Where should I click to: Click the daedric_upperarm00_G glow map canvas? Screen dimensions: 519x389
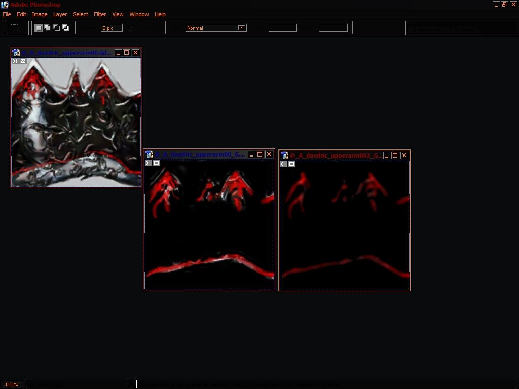coord(209,224)
